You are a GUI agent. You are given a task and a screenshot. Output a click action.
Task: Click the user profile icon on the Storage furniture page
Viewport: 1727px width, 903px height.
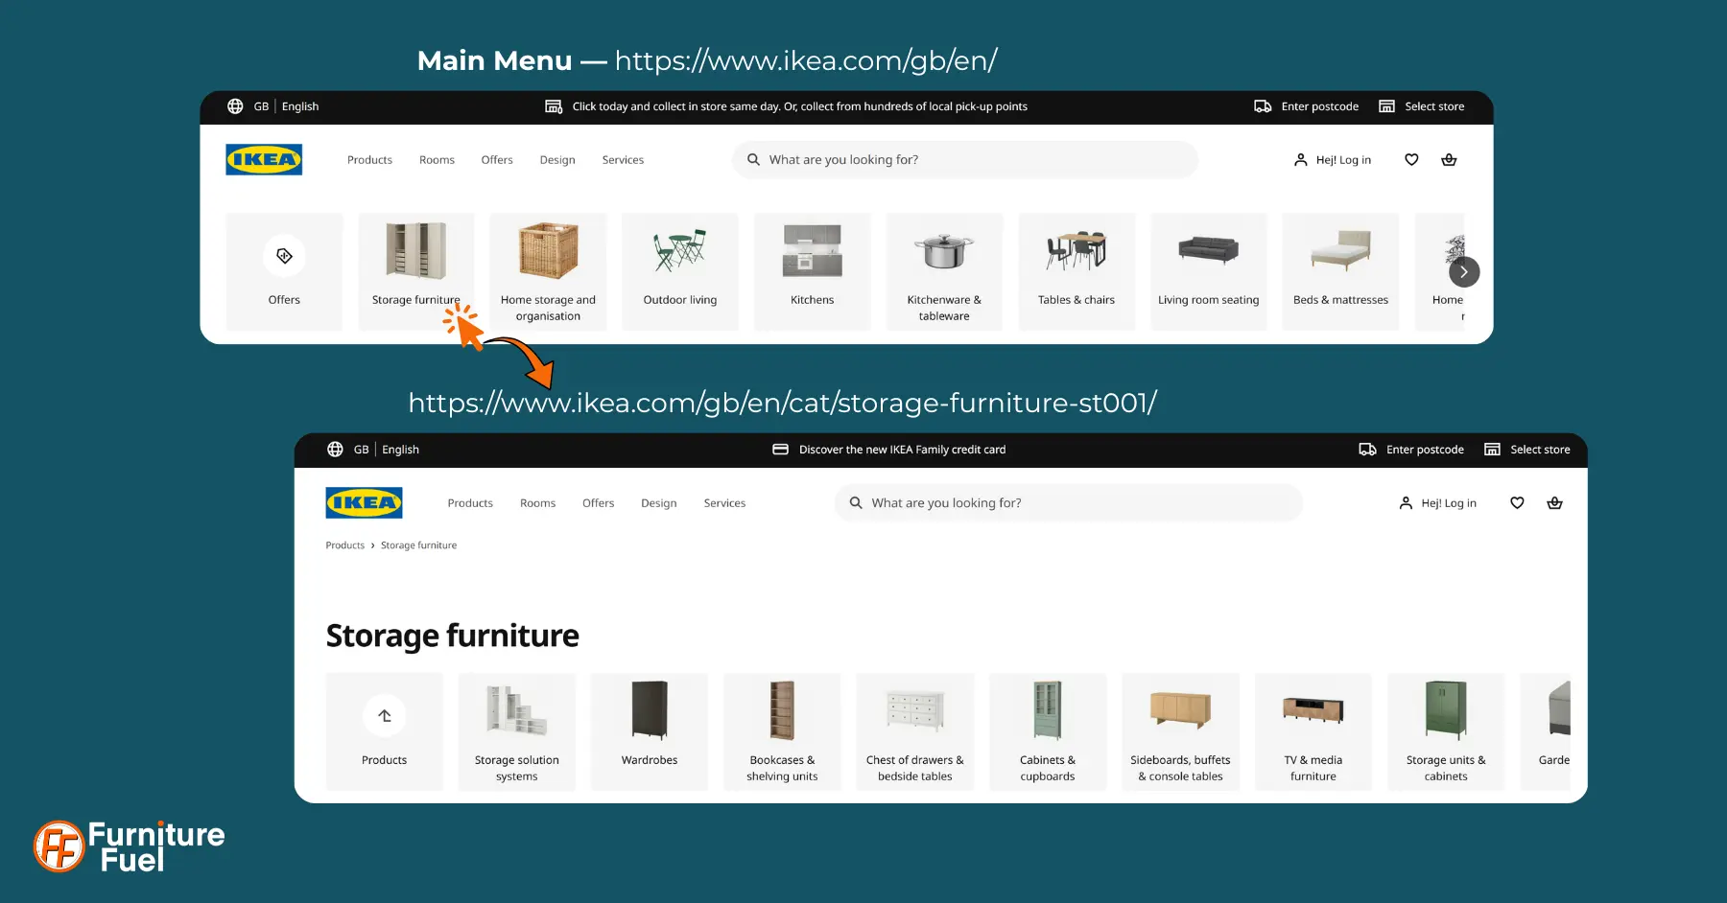1406,503
